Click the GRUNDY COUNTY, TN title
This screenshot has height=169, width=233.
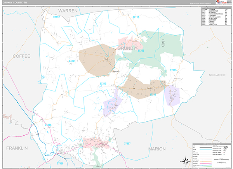tap(16, 3)
